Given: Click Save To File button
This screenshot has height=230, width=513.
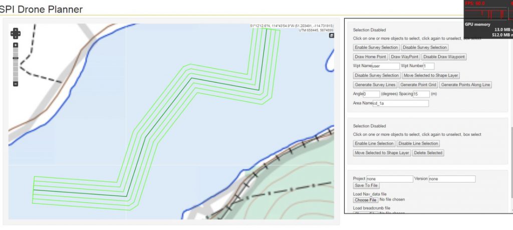Looking at the screenshot, I should point(366,186).
